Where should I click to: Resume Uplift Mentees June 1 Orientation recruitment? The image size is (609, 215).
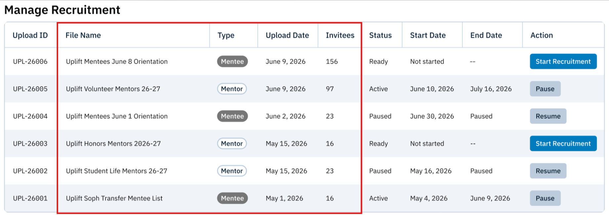(x=548, y=116)
